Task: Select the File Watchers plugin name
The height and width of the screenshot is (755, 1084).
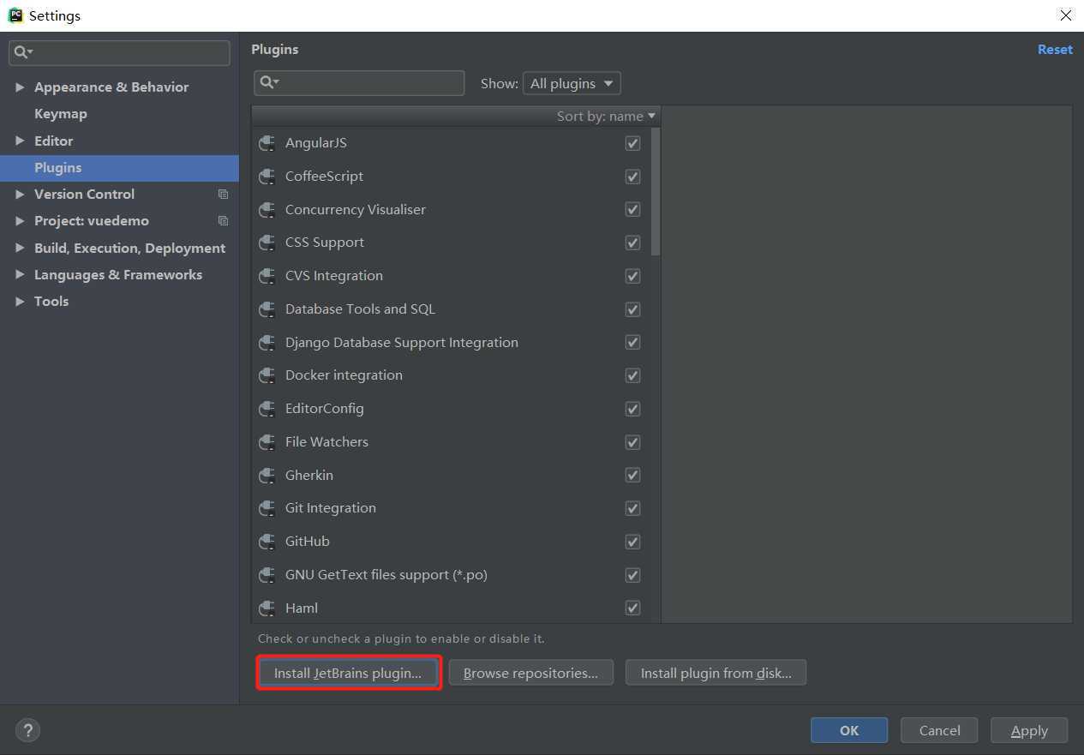Action: pyautogui.click(x=326, y=442)
